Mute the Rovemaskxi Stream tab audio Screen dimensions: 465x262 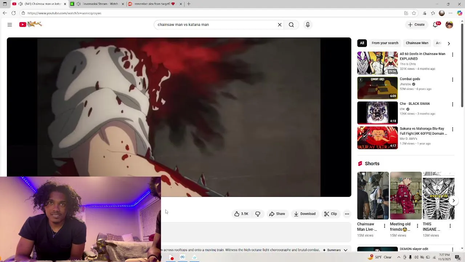[x=78, y=4]
